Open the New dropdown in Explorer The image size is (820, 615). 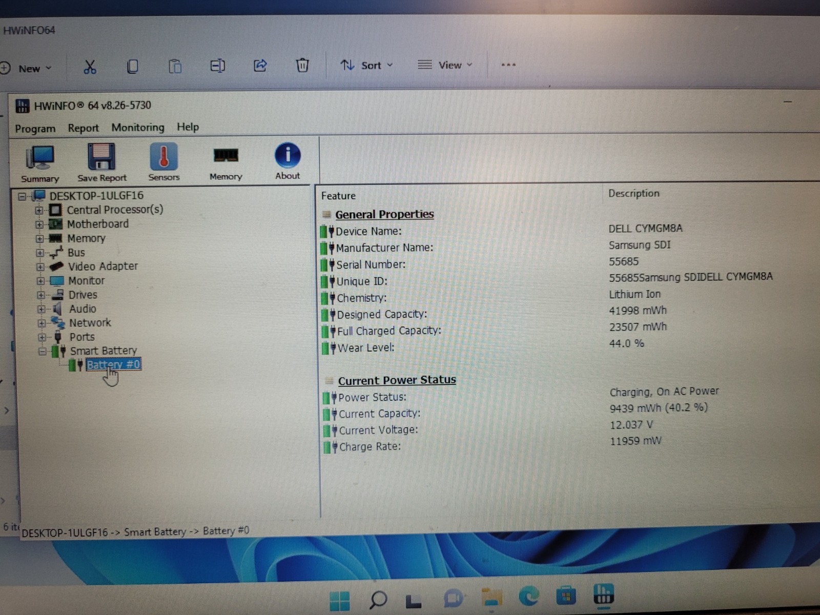27,68
